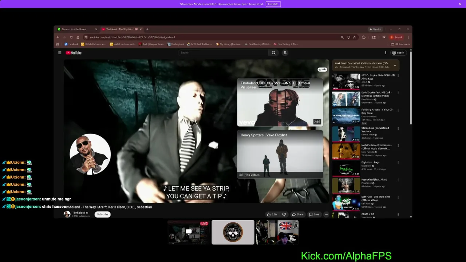The image size is (466, 262).
Task: Open the JAY-Z Empire State Of Mind video
Action: click(x=346, y=82)
